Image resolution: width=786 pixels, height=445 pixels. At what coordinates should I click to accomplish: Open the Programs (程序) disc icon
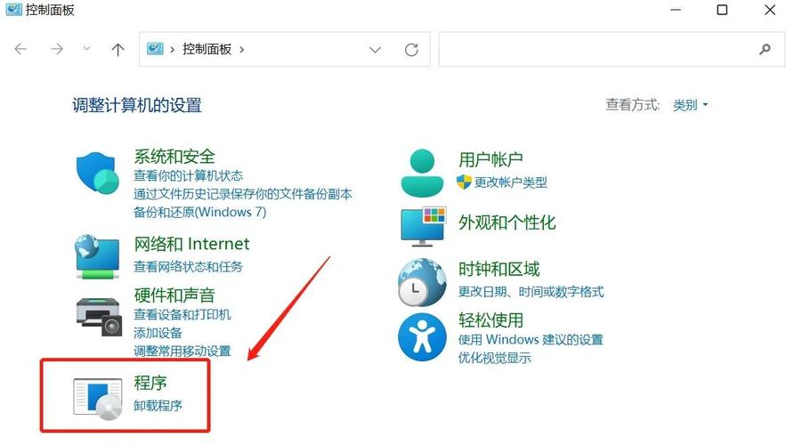click(x=98, y=399)
